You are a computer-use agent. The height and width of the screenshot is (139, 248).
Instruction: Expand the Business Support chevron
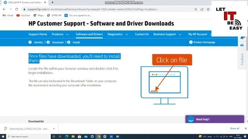[x=180, y=34]
